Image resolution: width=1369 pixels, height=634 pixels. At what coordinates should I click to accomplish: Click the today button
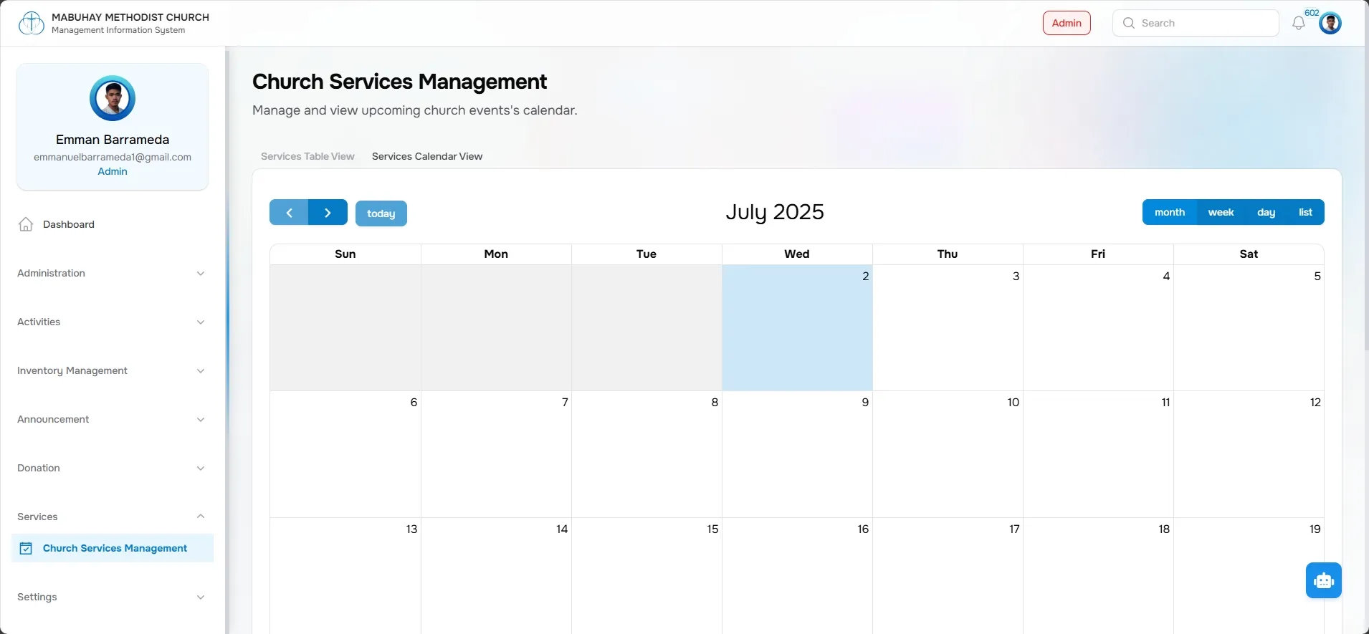[x=381, y=213]
